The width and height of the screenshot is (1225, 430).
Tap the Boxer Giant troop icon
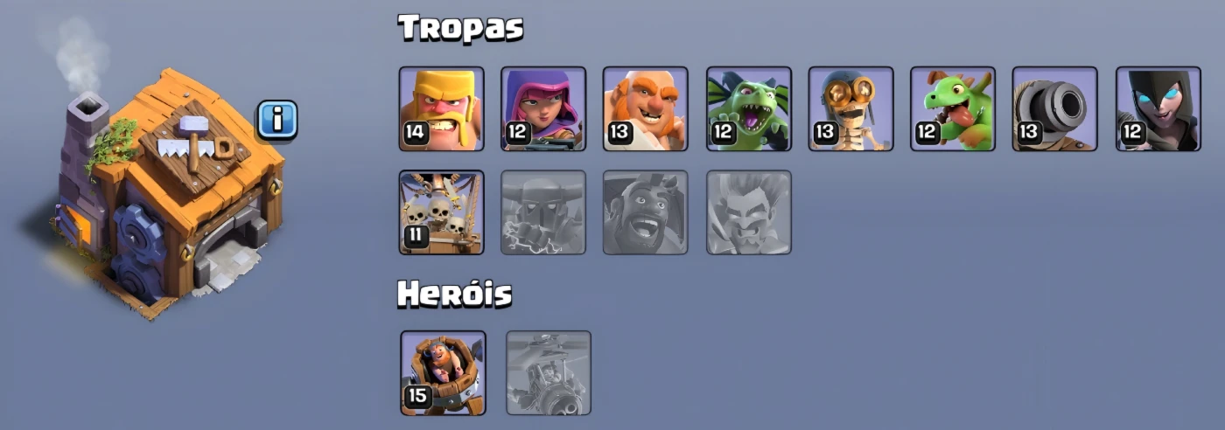tap(646, 109)
